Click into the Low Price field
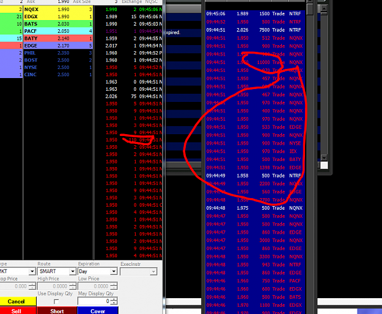The height and width of the screenshot is (314, 382). [x=94, y=286]
